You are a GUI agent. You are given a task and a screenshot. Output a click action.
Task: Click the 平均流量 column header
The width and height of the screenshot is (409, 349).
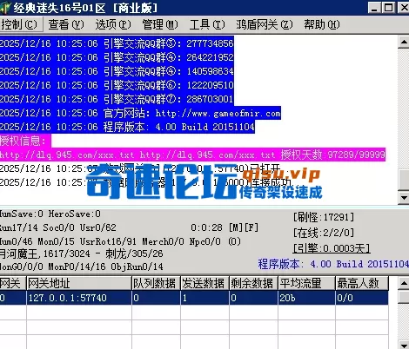click(306, 283)
